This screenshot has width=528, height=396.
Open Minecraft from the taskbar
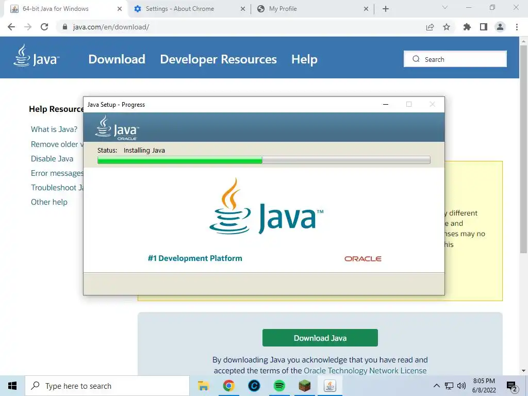pyautogui.click(x=304, y=386)
